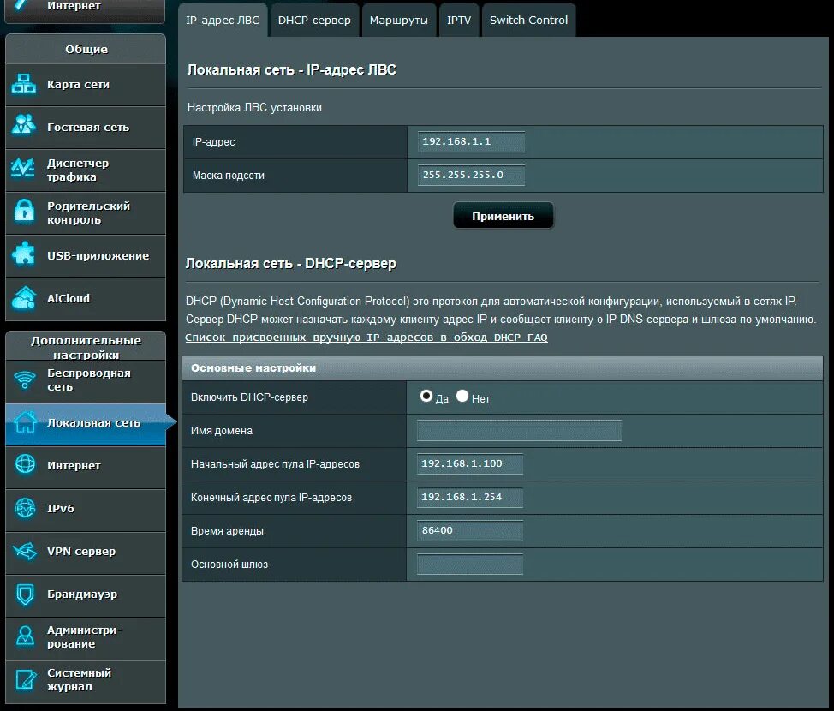
Task: Click the empty Имя домена field
Action: pos(519,431)
